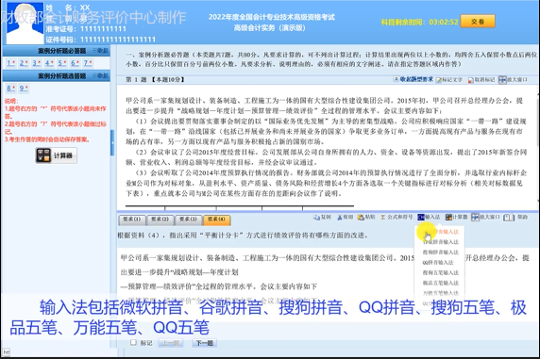The image size is (540, 359).
Task: Choose 搜狗拼音输入法 from the input method list
Action: [440, 253]
